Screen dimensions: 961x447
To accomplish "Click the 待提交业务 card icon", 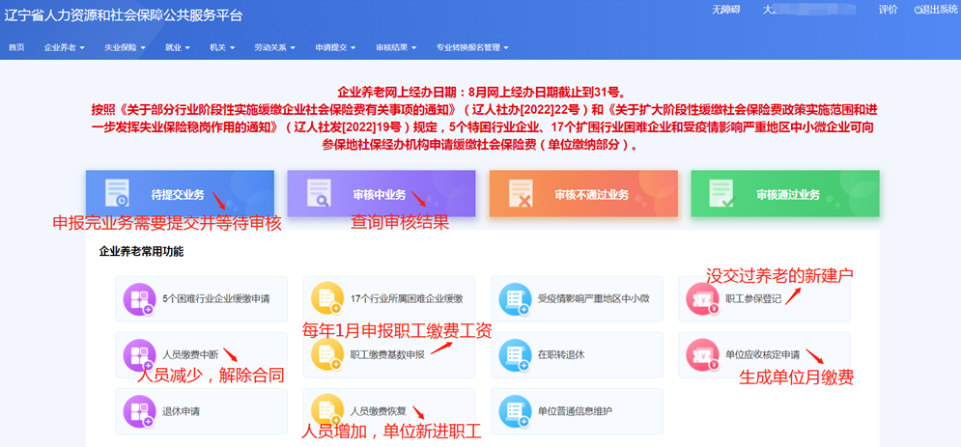I will 118,194.
